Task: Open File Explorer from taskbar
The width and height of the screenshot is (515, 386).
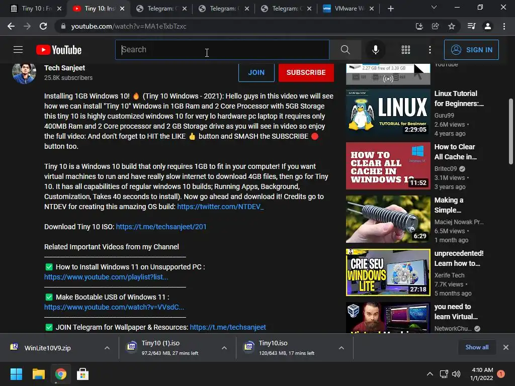Action: [38, 374]
